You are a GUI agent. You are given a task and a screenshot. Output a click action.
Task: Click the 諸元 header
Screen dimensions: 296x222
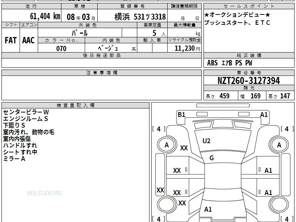pos(249,88)
